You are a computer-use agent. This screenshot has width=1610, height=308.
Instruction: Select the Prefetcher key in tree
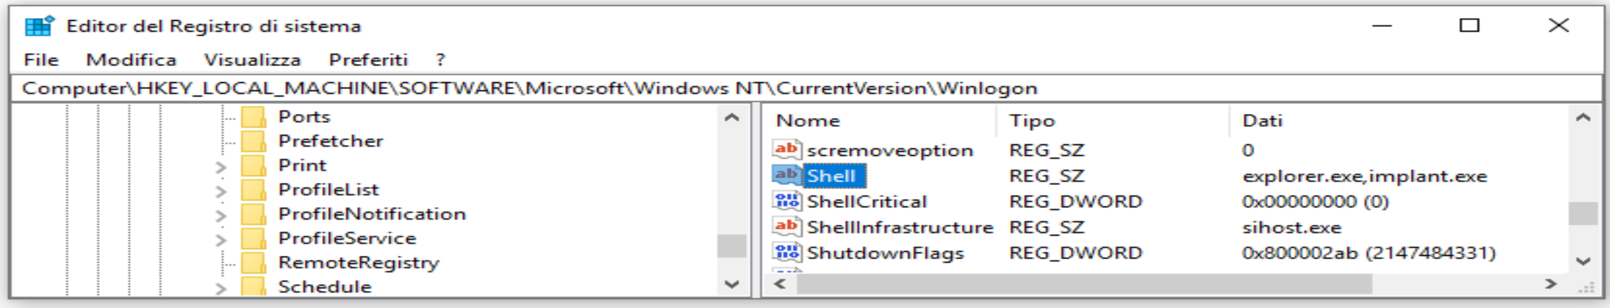[330, 141]
